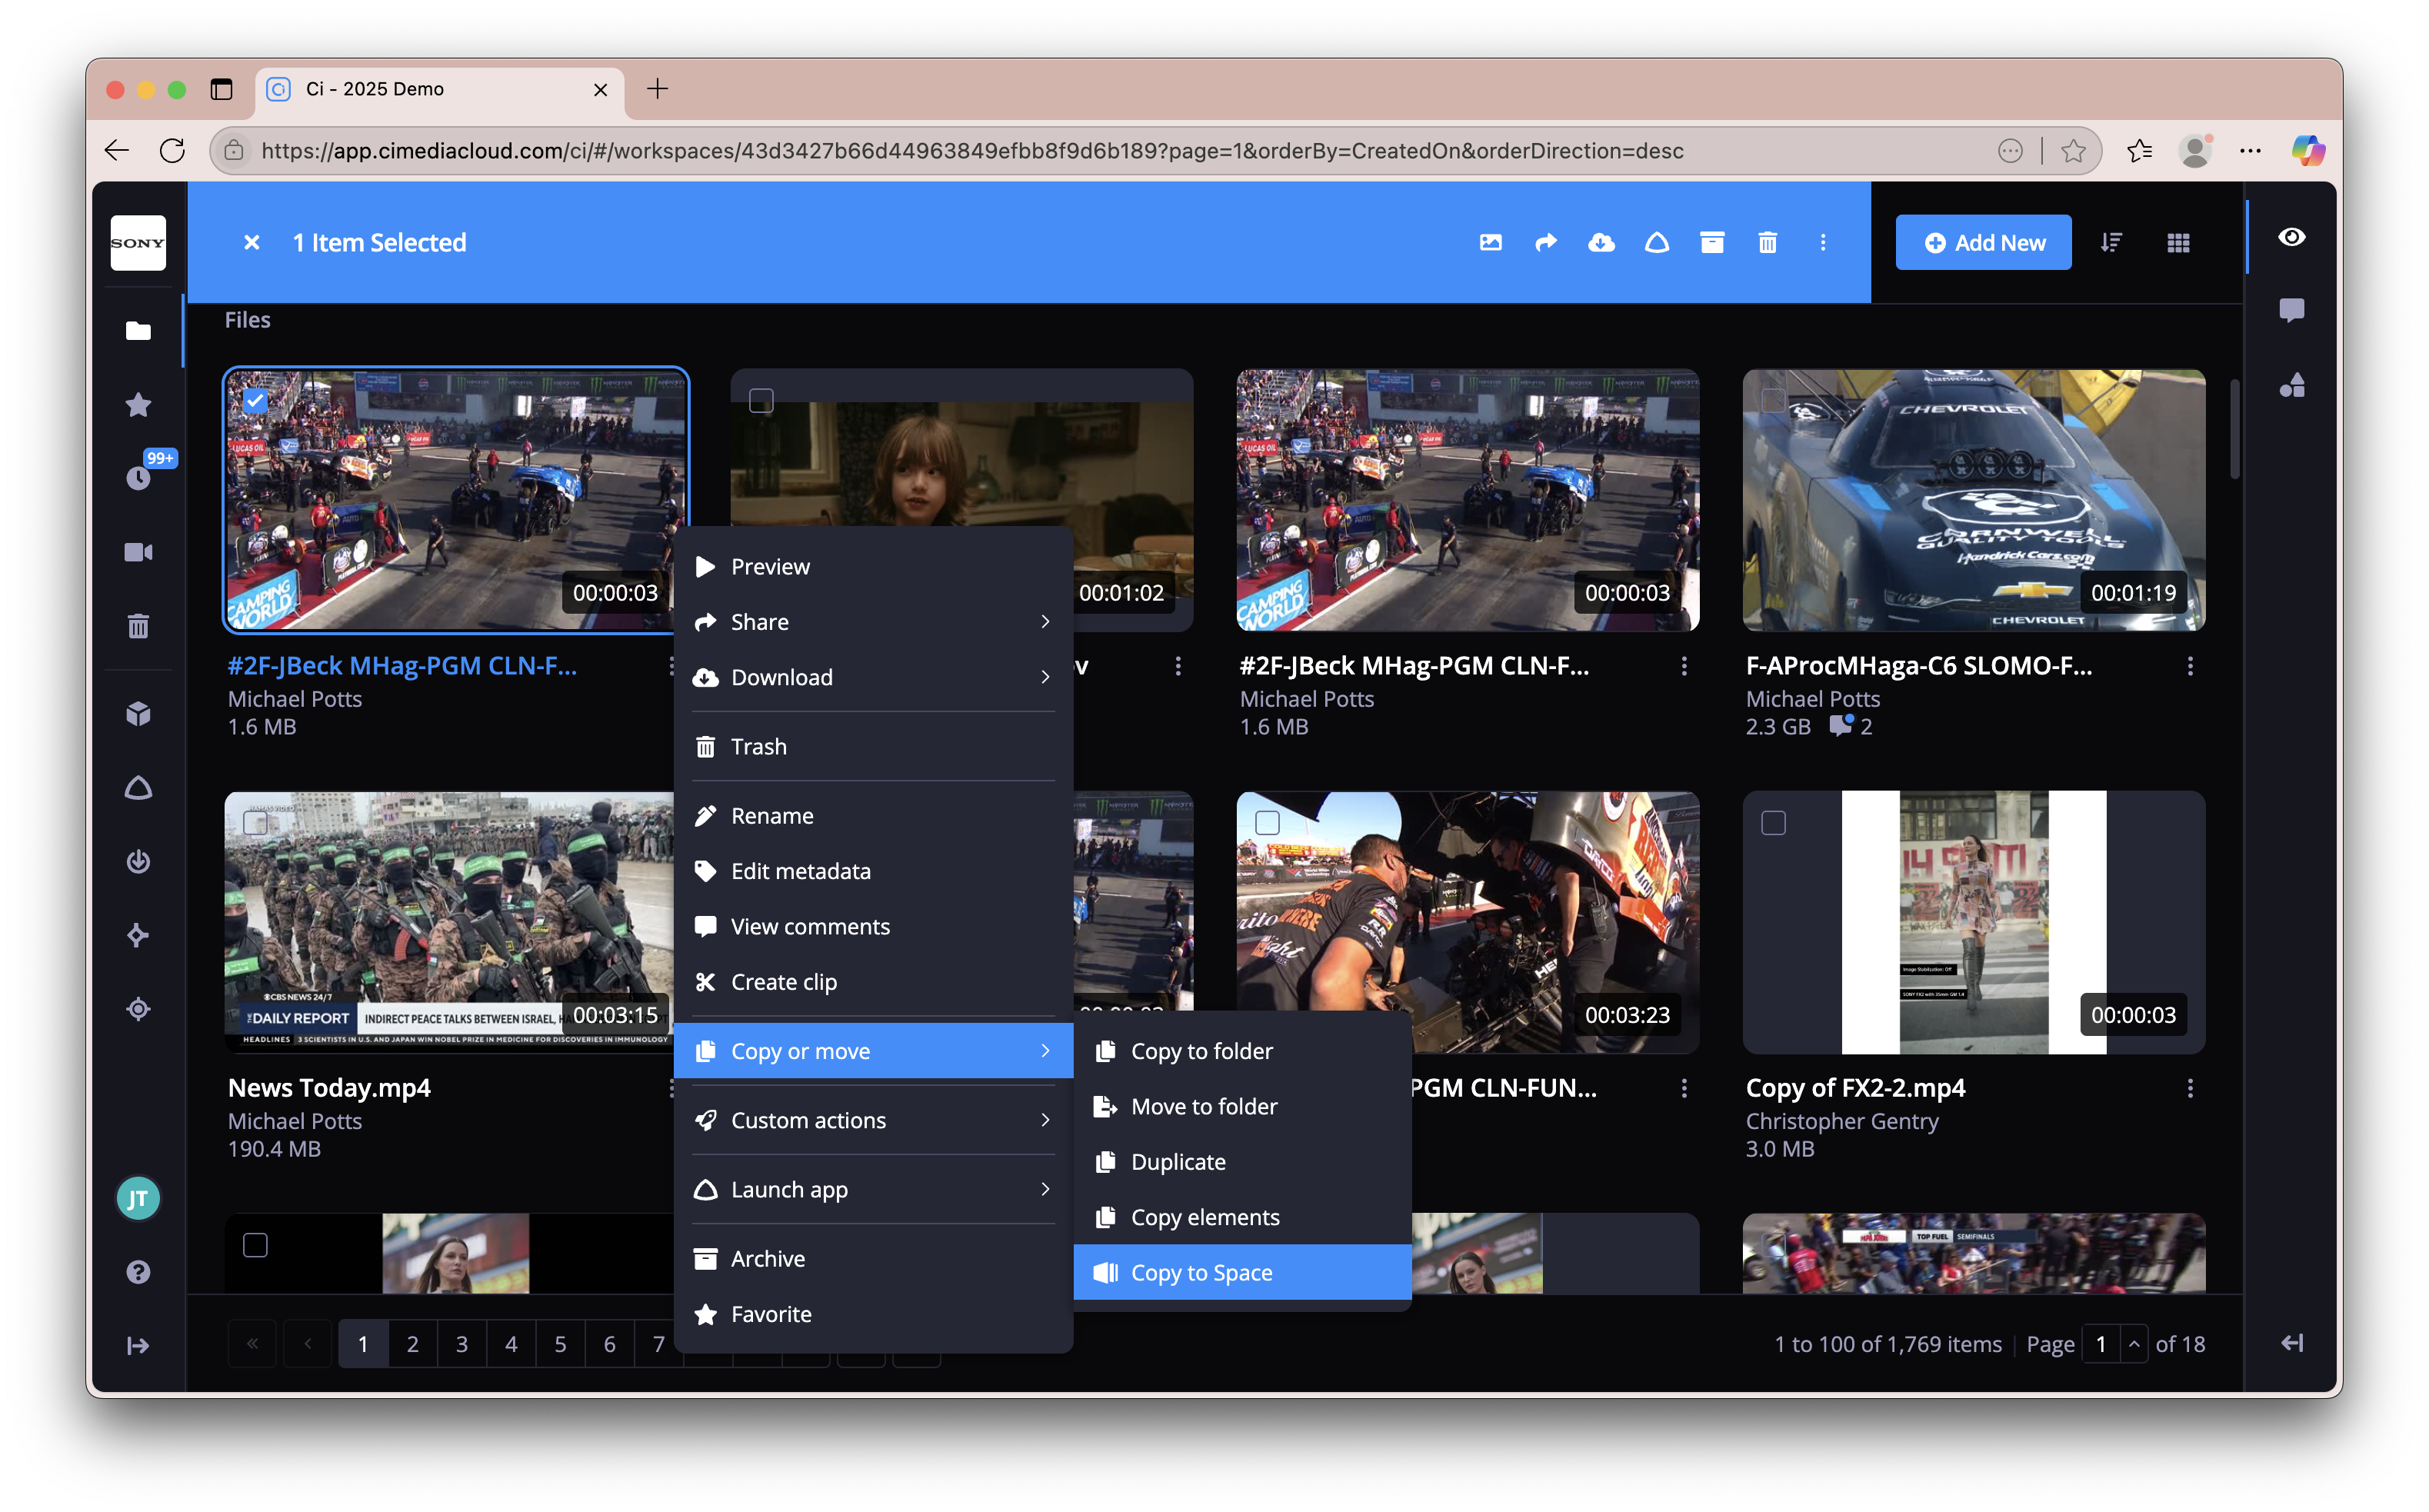2429x1512 pixels.
Task: Select Copy to Space in the submenu
Action: [x=1242, y=1272]
